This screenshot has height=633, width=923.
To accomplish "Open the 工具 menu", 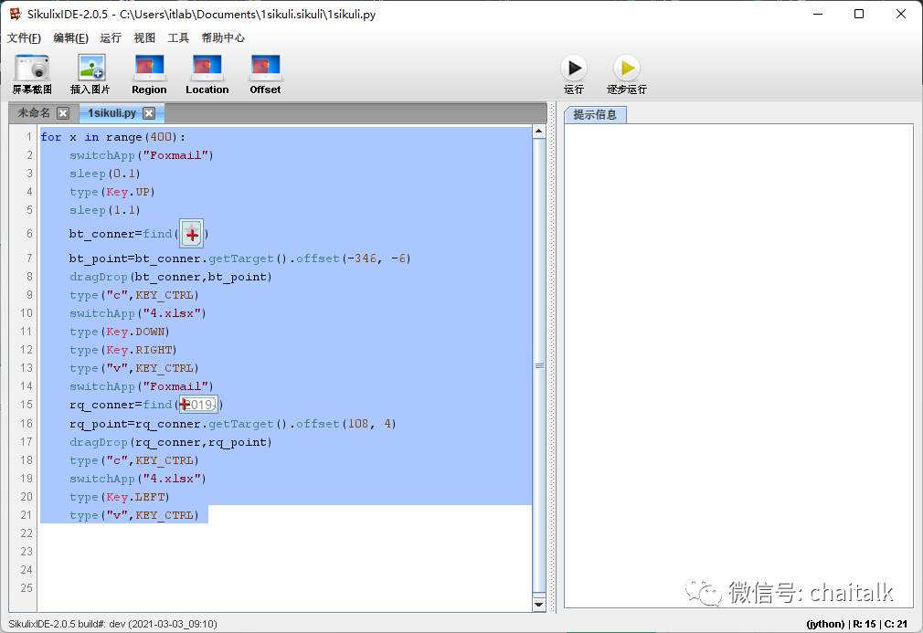I will click(x=178, y=38).
